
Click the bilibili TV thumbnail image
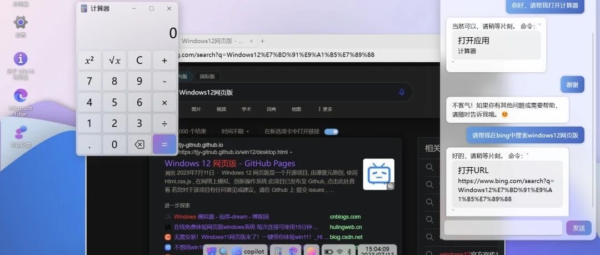tap(379, 174)
